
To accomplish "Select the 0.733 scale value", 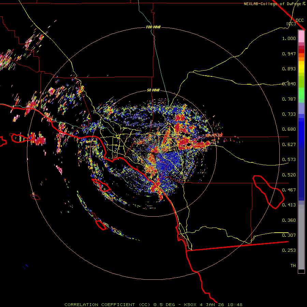I will coord(289,114).
